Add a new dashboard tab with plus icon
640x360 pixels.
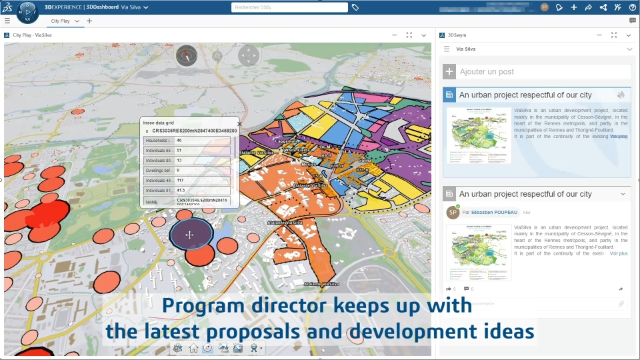(x=89, y=21)
